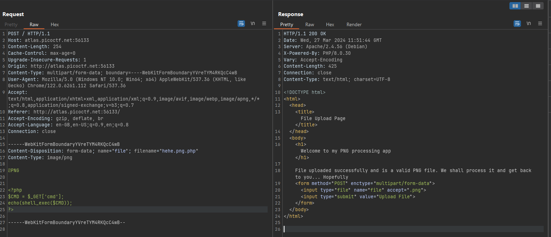Click the "<!DOCTYPE html>" line in response
The image size is (551, 237).
tap(305, 92)
